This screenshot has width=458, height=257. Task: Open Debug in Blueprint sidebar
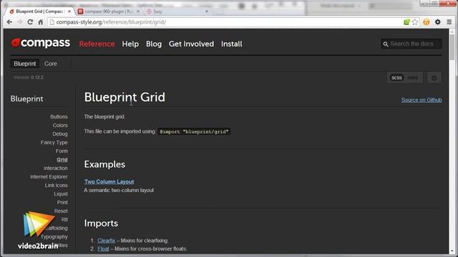(x=60, y=133)
